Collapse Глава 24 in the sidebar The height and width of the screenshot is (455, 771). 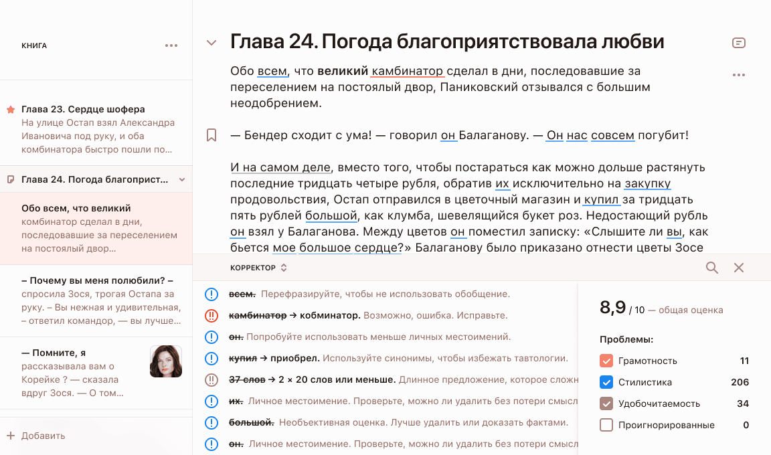(x=181, y=179)
